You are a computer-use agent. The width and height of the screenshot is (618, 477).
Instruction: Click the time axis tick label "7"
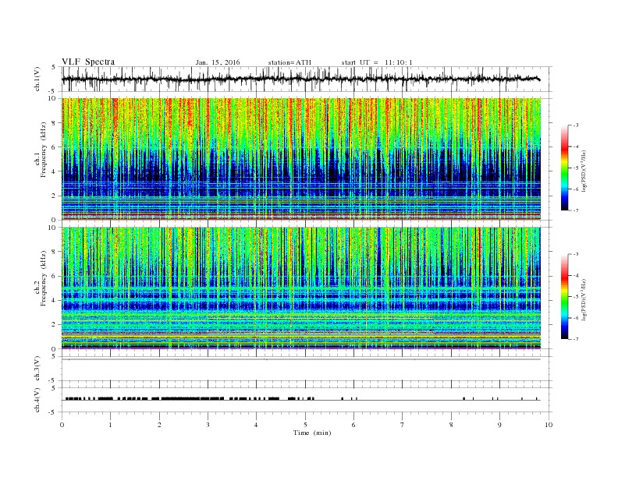coord(403,425)
